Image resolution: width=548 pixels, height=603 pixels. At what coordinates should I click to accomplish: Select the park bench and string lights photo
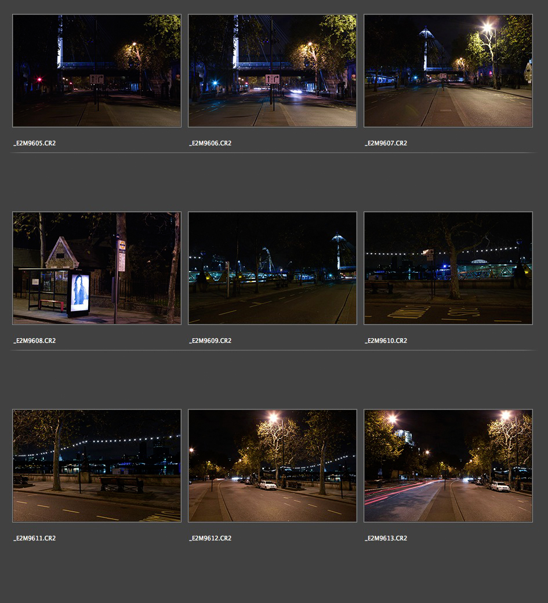[x=97, y=465]
